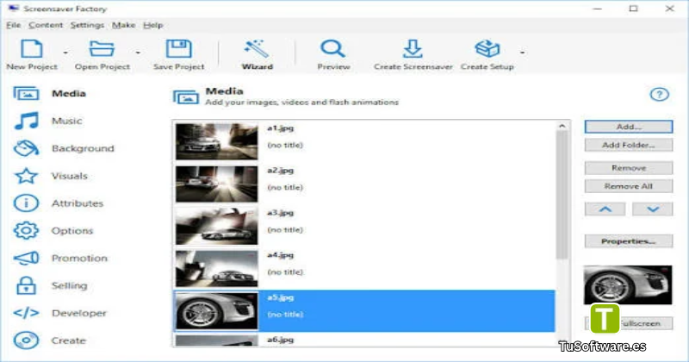This screenshot has height=362, width=689.
Task: Select the Options gear icon
Action: click(26, 230)
